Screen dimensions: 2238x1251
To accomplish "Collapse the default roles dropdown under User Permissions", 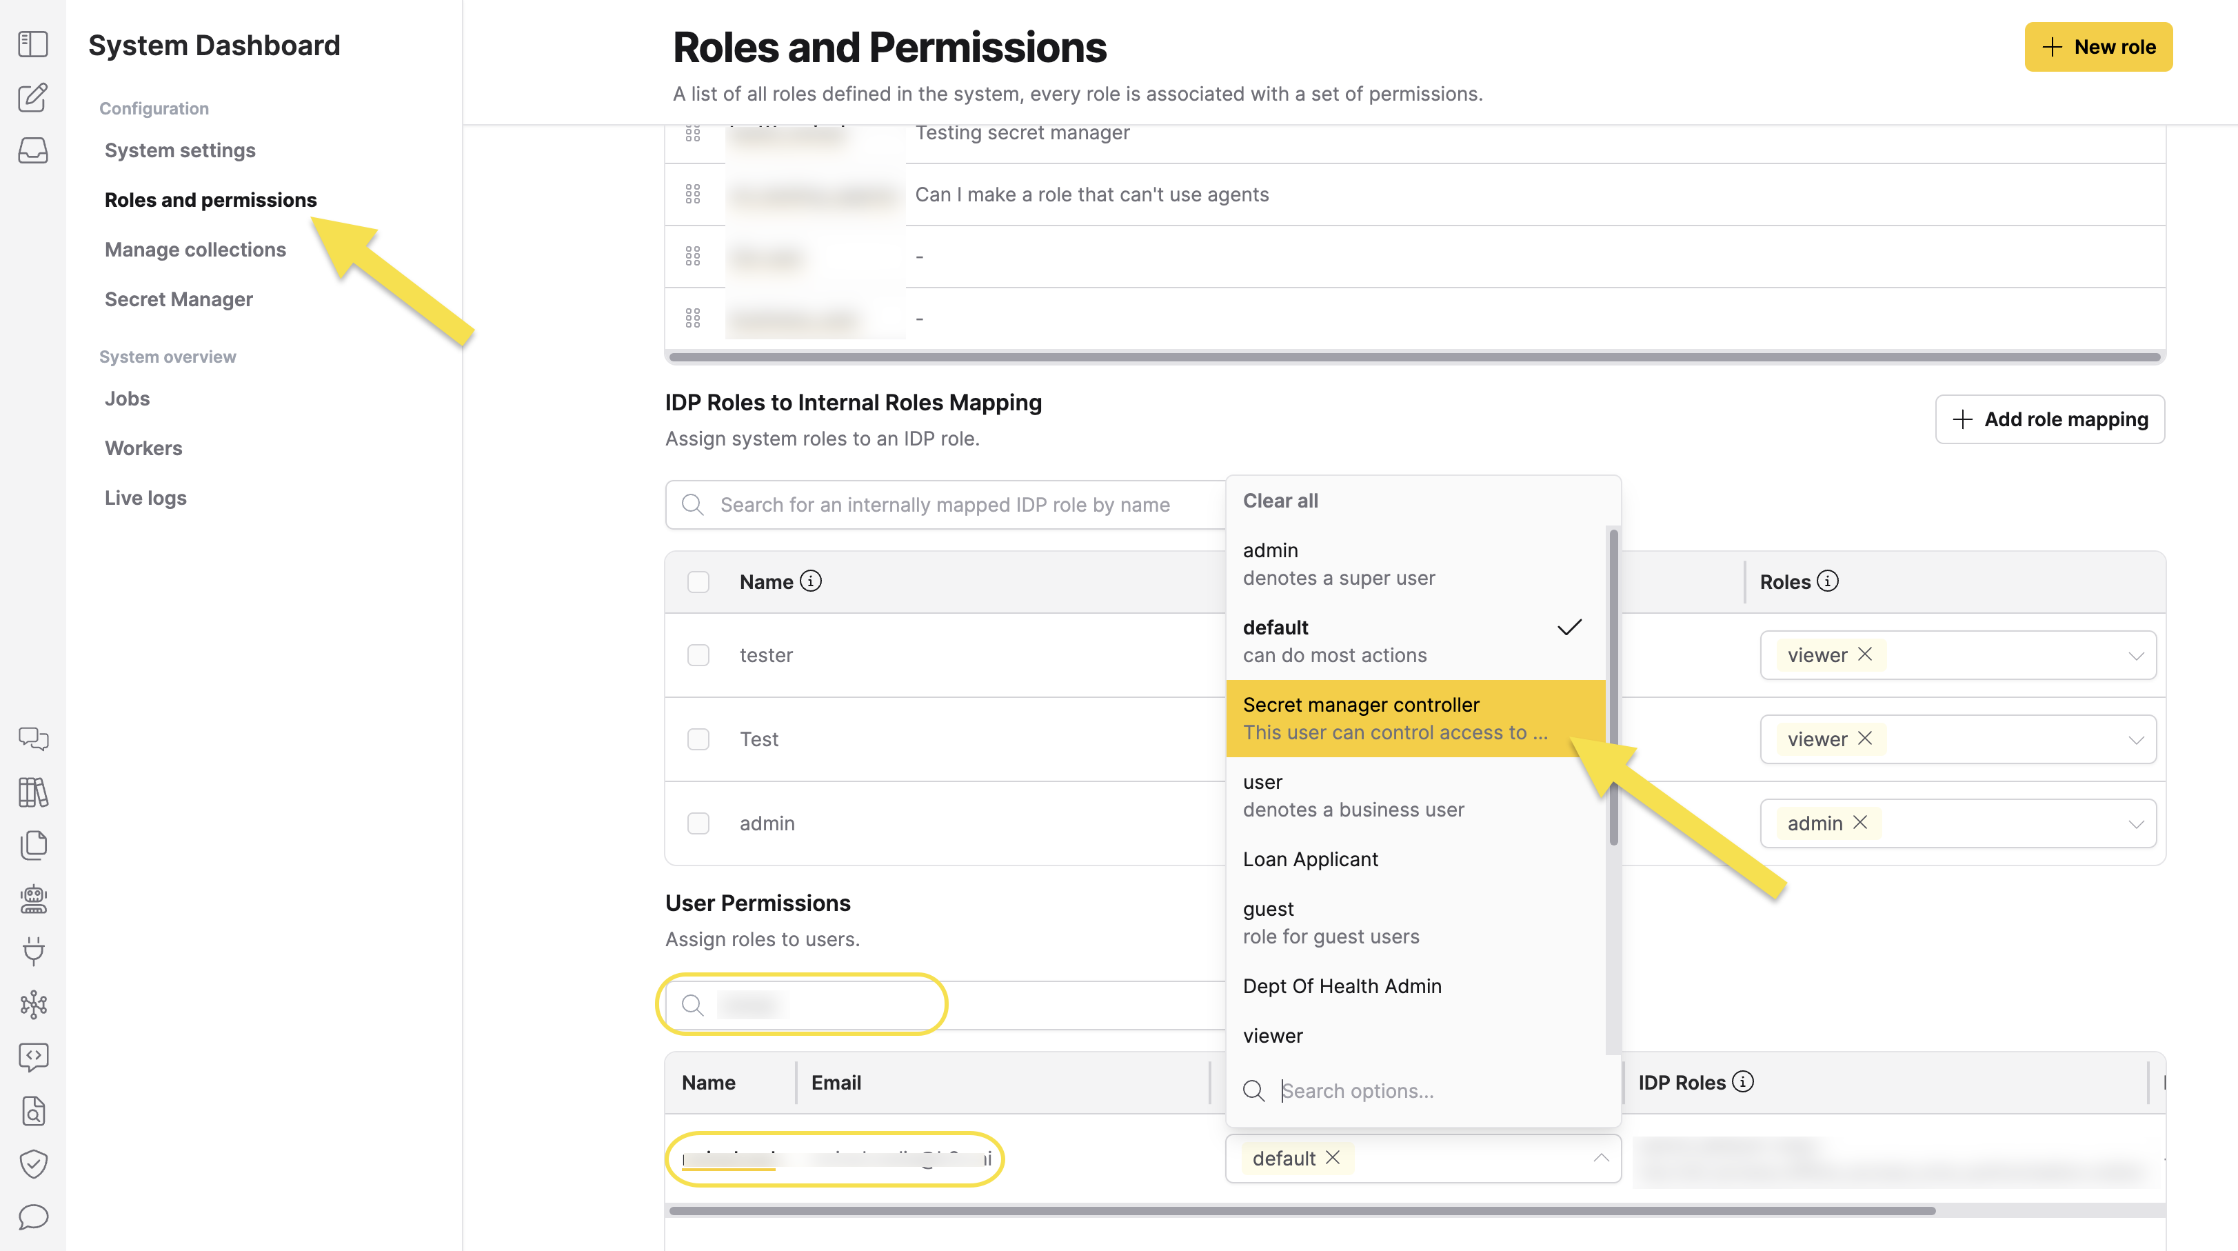I will 1601,1158.
